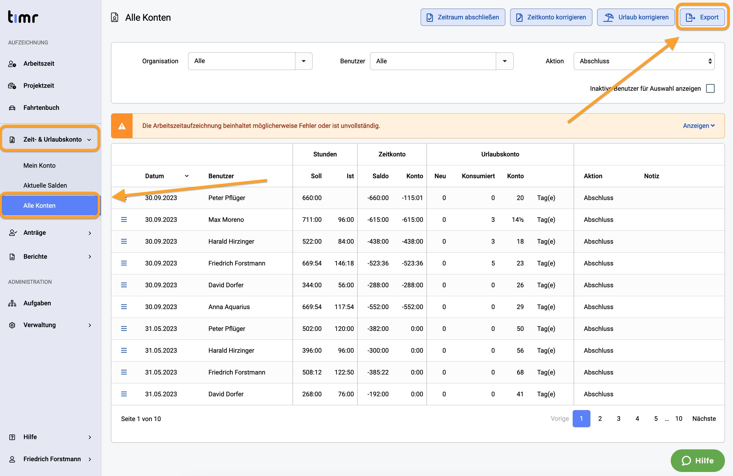Image resolution: width=733 pixels, height=476 pixels.
Task: Click the Anna Aquarius name cell
Action: 229,307
